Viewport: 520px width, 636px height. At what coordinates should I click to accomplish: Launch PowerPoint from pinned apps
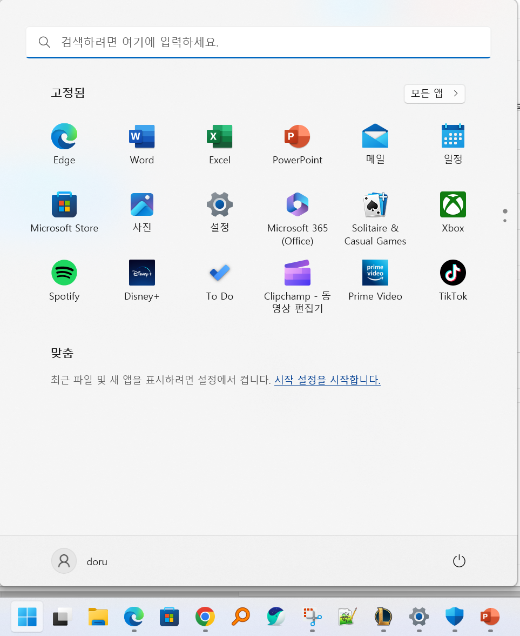click(297, 144)
